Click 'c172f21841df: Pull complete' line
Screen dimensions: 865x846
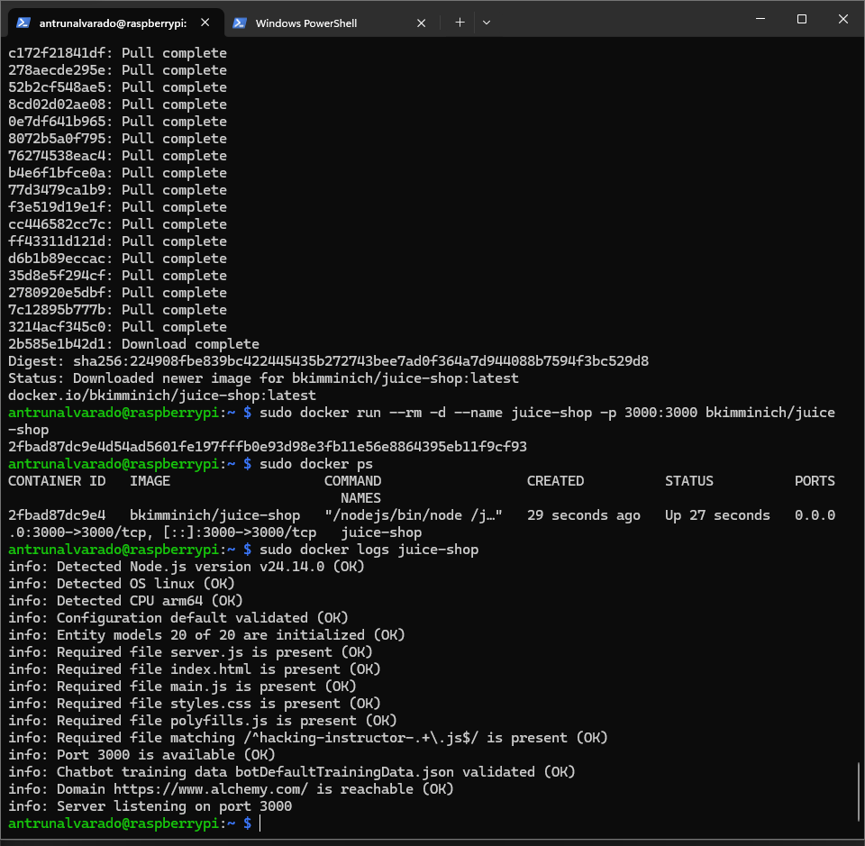[117, 53]
